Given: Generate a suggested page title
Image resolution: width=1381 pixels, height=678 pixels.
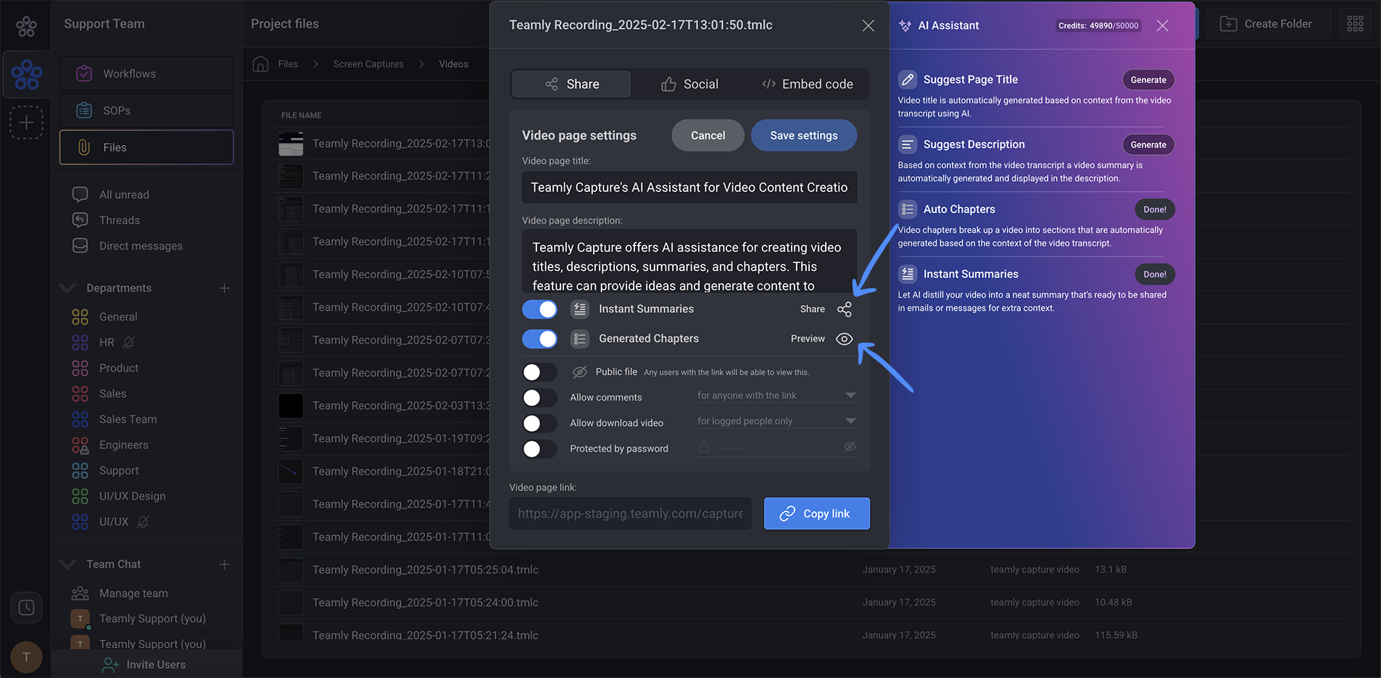Looking at the screenshot, I should [x=1148, y=80].
